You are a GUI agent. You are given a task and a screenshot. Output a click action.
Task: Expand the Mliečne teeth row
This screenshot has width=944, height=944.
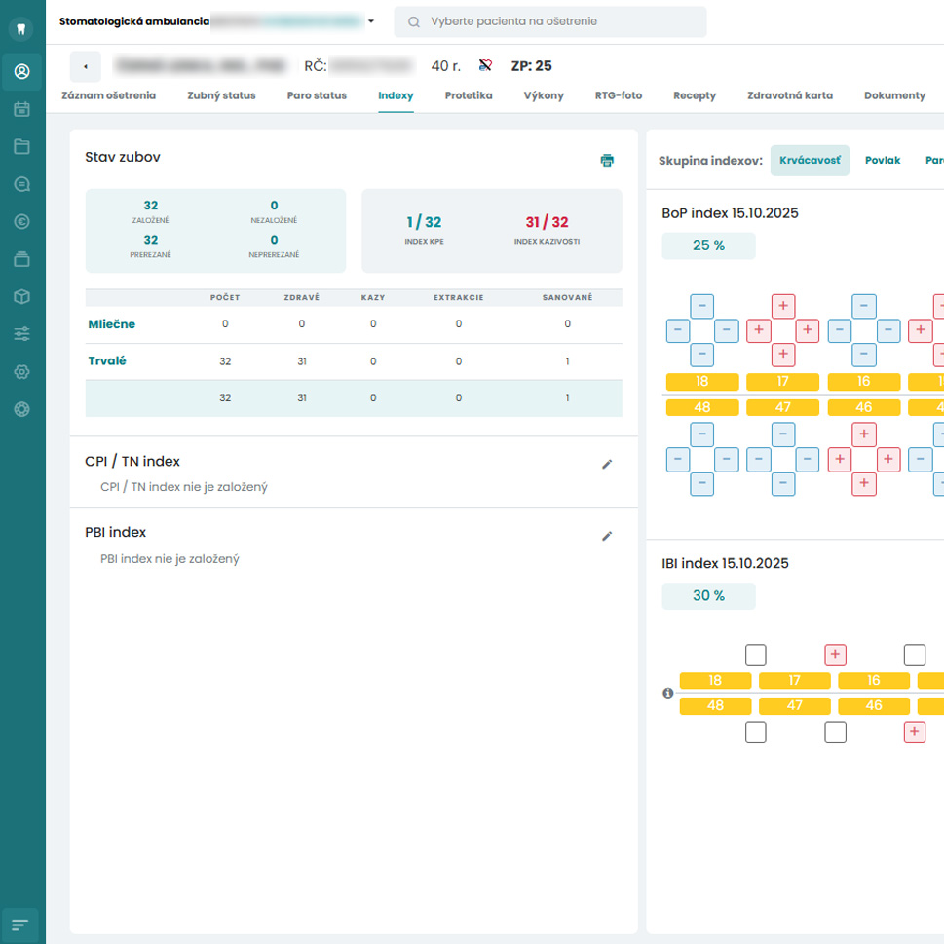[x=111, y=324]
